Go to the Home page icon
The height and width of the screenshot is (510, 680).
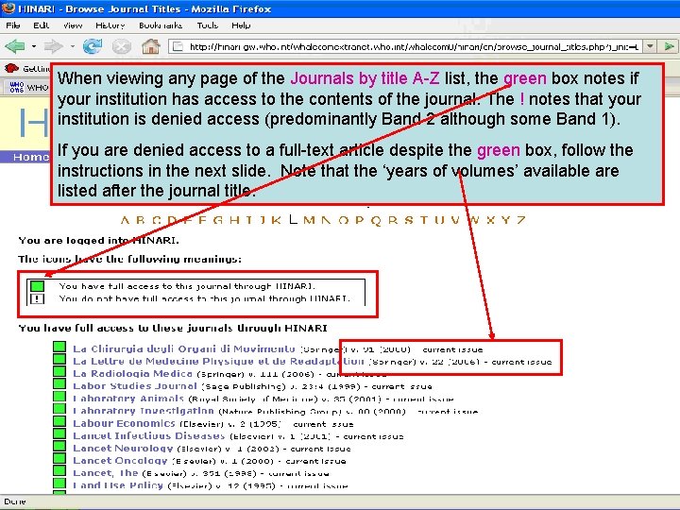(150, 46)
